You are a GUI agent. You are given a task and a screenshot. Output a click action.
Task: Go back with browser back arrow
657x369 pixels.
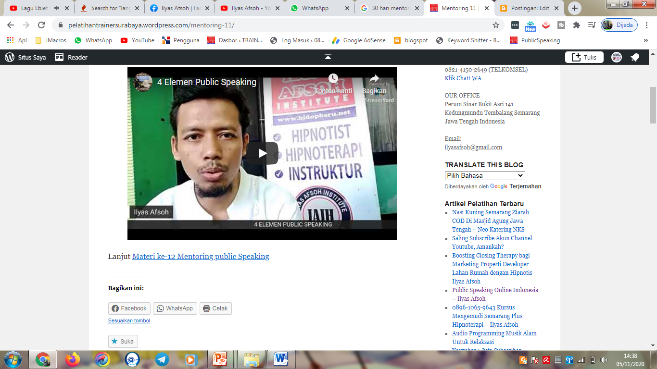11,25
